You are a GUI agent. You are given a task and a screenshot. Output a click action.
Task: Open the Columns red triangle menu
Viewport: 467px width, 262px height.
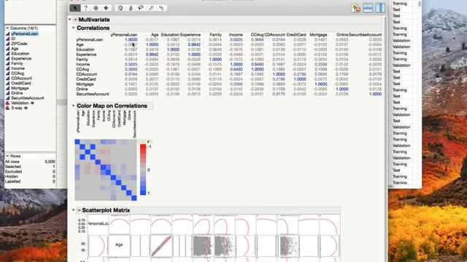tap(7, 28)
